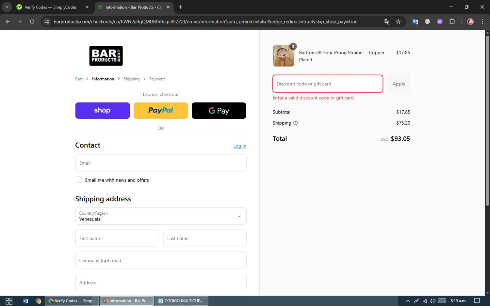Screen dimensions: 490x306
Task: Go back to previous page
Action: (8, 22)
